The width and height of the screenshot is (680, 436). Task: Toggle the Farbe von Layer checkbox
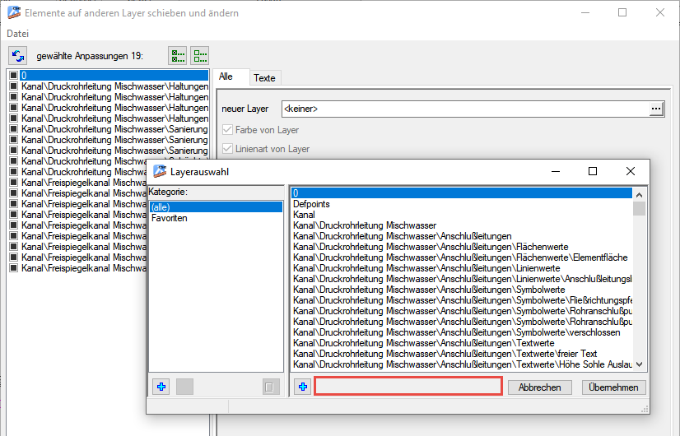point(228,130)
